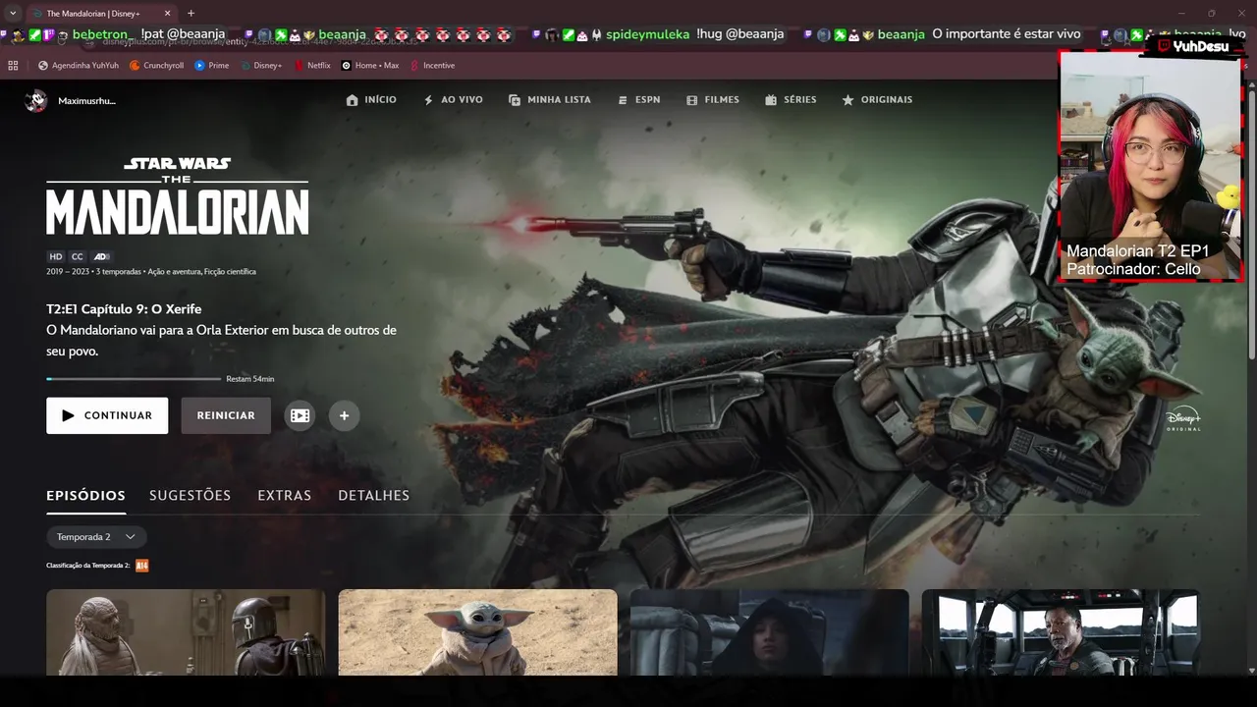Open the Séries section
Screen dimensions: 1257x707
791,100
